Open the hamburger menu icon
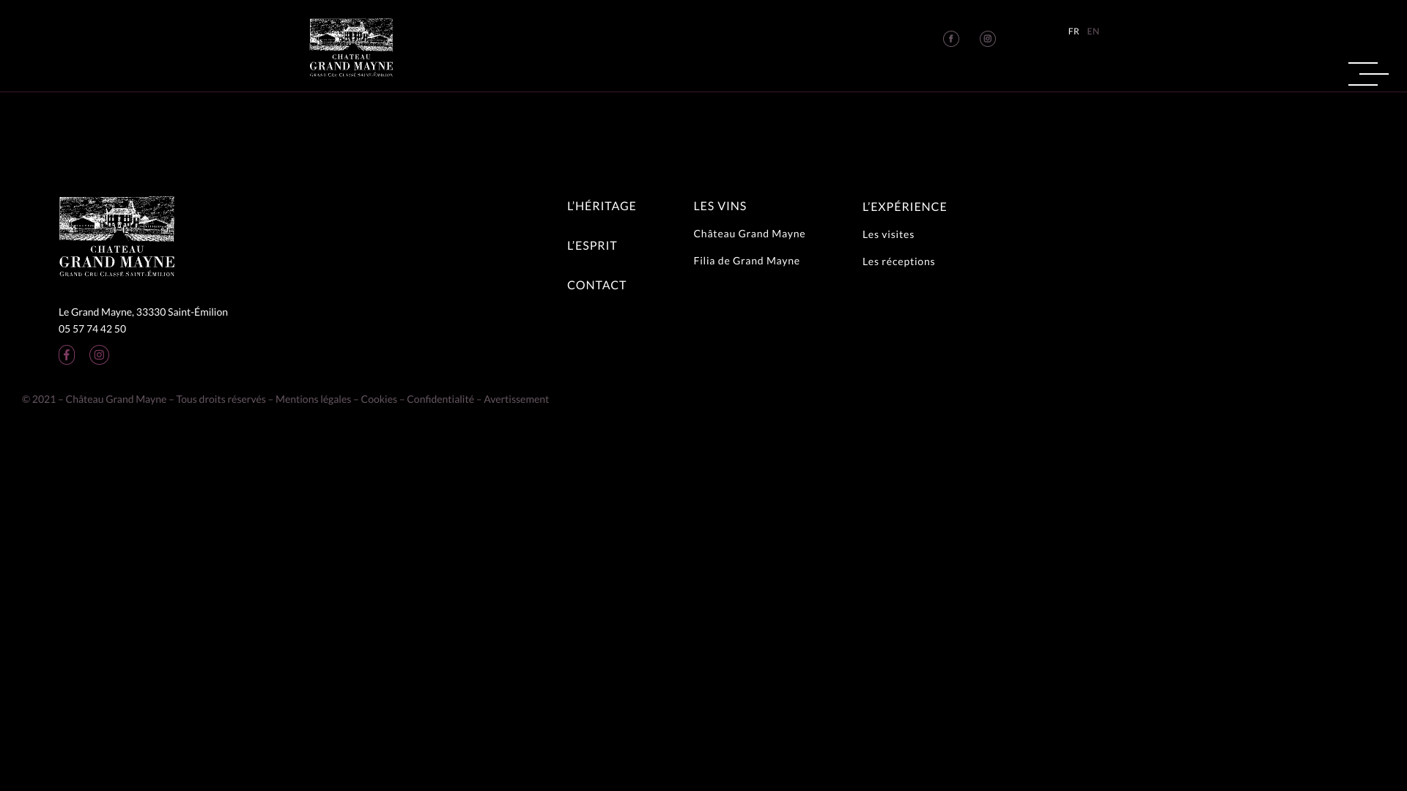The image size is (1407, 791). (x=1368, y=74)
